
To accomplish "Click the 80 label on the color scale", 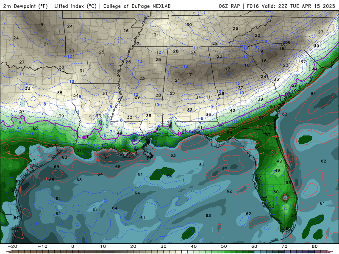I will tap(314, 246).
